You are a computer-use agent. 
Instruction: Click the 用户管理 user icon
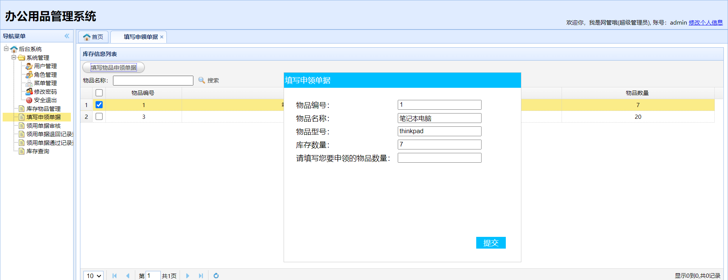(x=29, y=66)
